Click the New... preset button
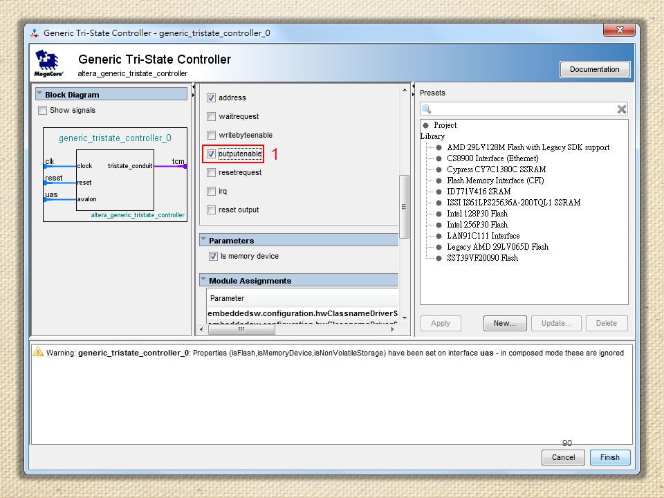The height and width of the screenshot is (498, 664). point(505,323)
